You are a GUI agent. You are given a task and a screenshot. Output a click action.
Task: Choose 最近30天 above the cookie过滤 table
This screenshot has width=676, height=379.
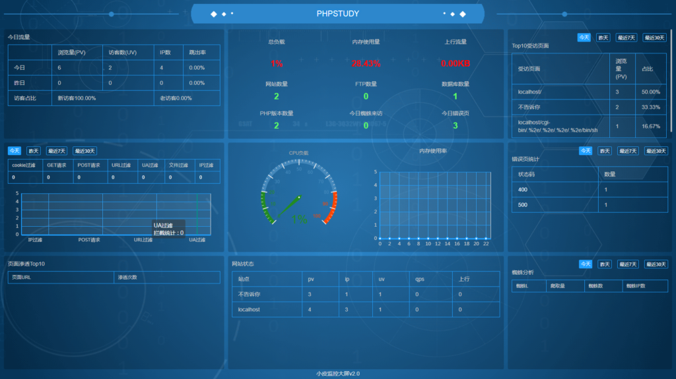click(x=84, y=151)
